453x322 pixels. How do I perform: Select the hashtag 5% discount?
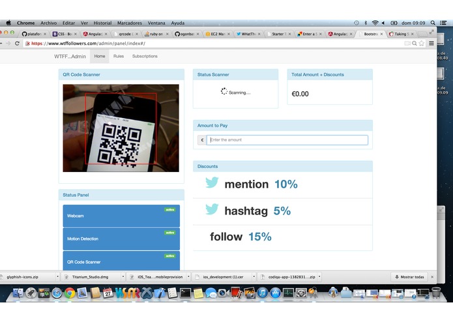282,211
